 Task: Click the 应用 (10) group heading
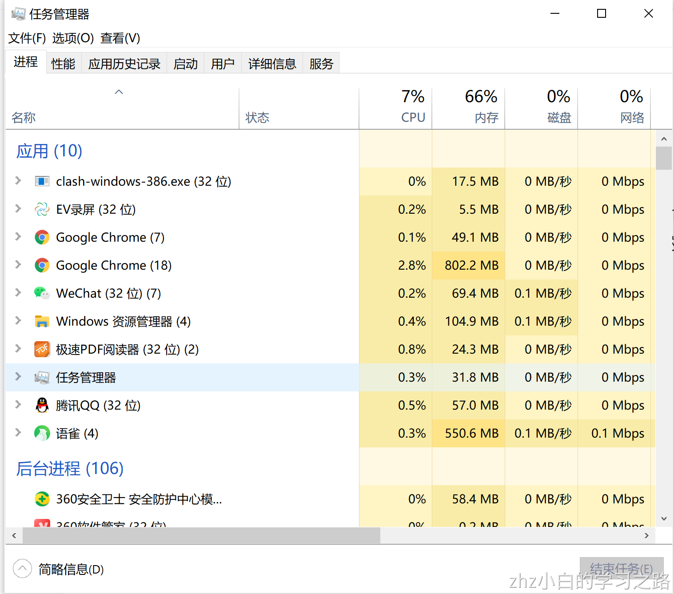tap(49, 151)
